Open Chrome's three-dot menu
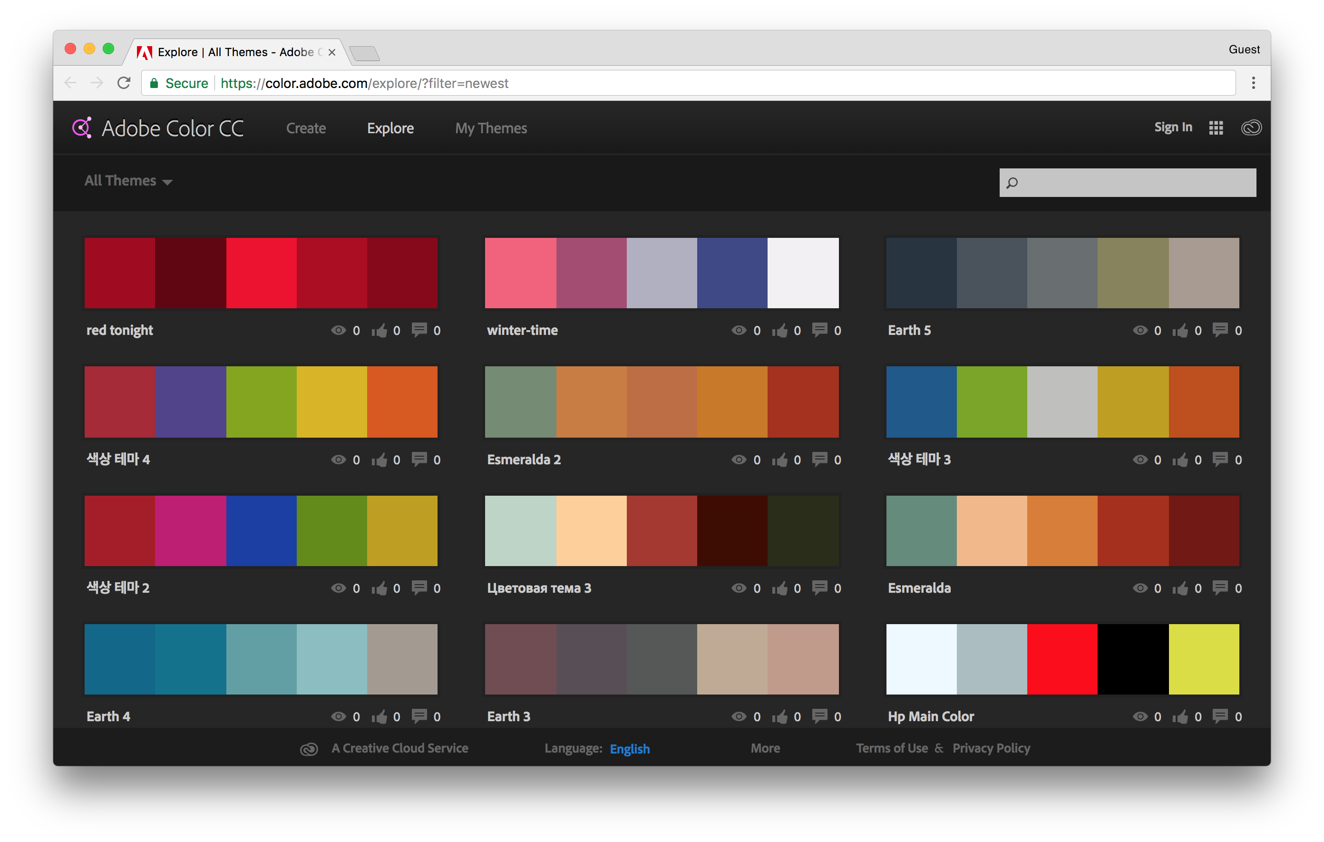Screen dimensions: 1324x842 pyautogui.click(x=1253, y=83)
